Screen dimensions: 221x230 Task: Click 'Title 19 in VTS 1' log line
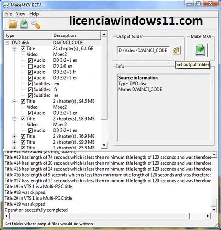(38, 187)
